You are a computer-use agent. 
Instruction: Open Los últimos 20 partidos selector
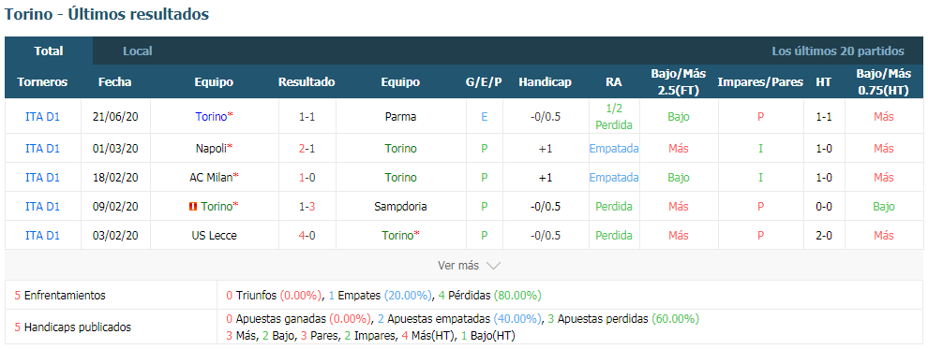(x=837, y=51)
